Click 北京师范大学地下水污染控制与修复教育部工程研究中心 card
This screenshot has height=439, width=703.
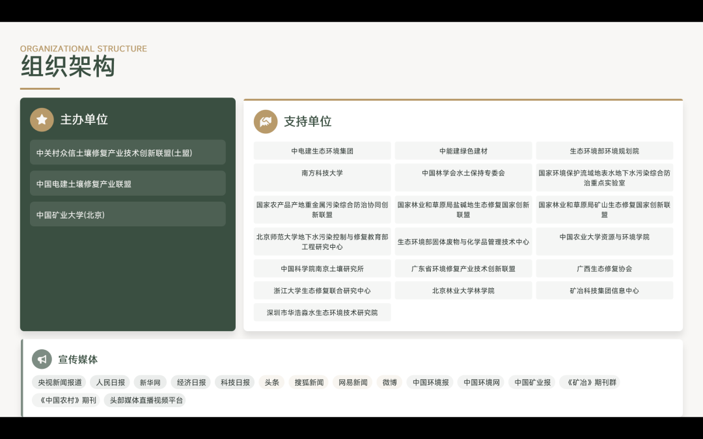322,241
